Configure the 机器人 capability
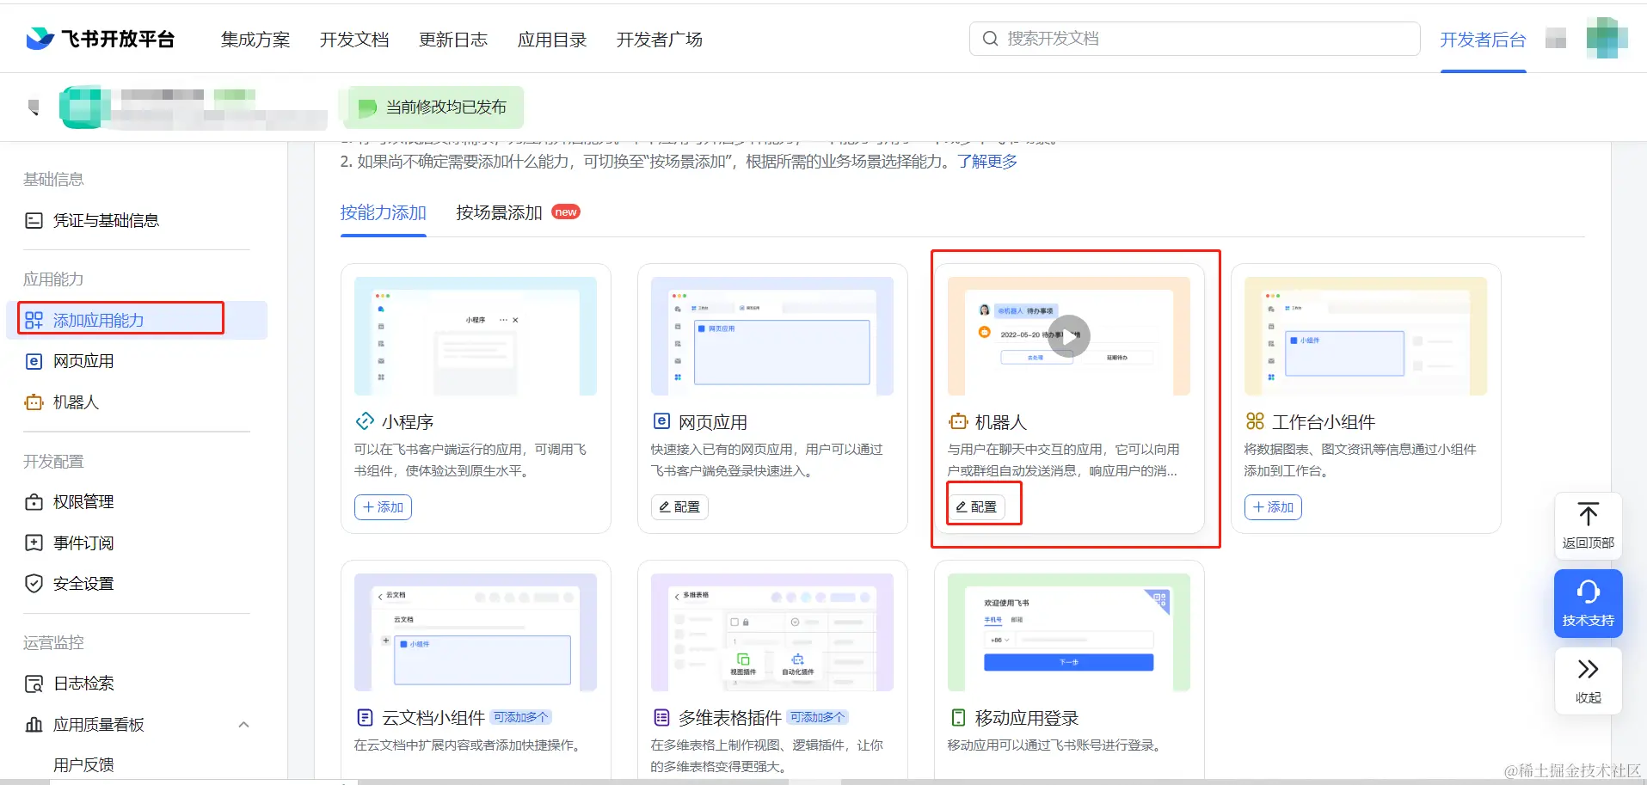The width and height of the screenshot is (1647, 785). [976, 507]
